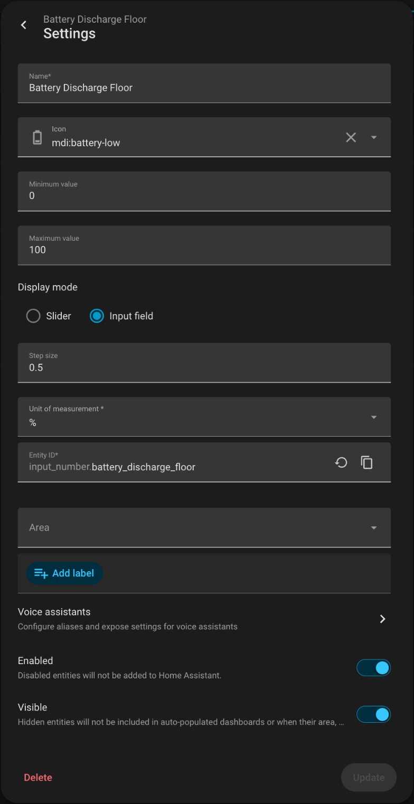Toggle the Visible switch
This screenshot has height=804, width=414.
(374, 714)
